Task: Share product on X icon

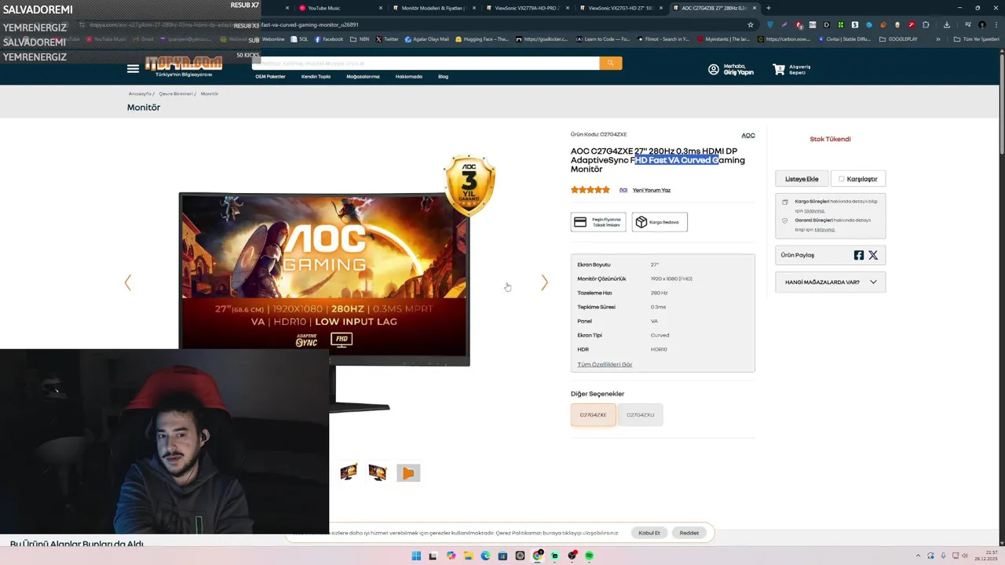Action: point(873,255)
